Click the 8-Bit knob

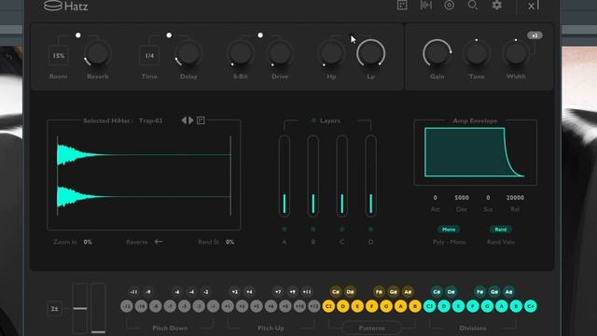[241, 53]
